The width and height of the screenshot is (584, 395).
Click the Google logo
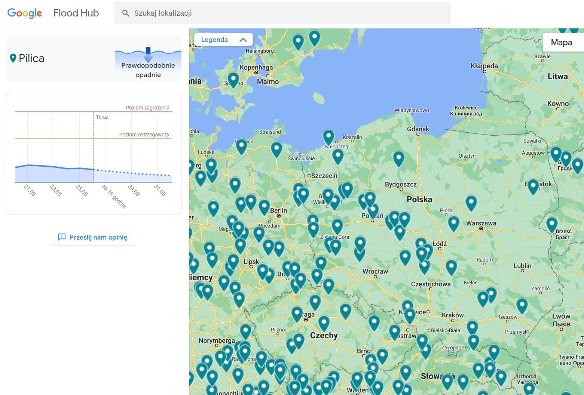point(25,13)
